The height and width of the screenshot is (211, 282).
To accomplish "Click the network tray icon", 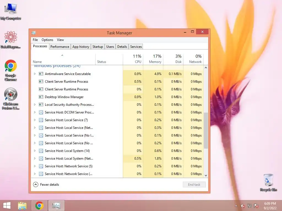I will click(250, 206).
